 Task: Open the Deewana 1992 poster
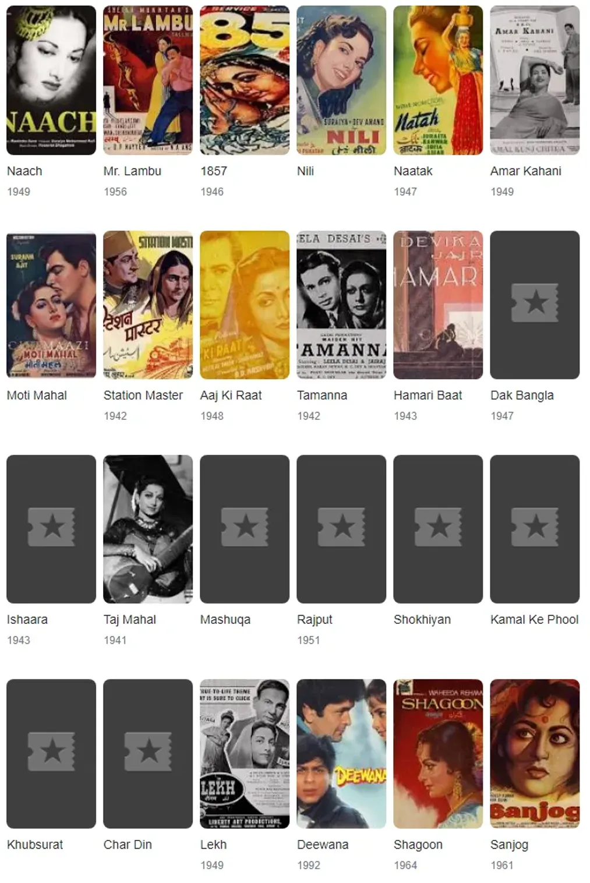coord(341,754)
